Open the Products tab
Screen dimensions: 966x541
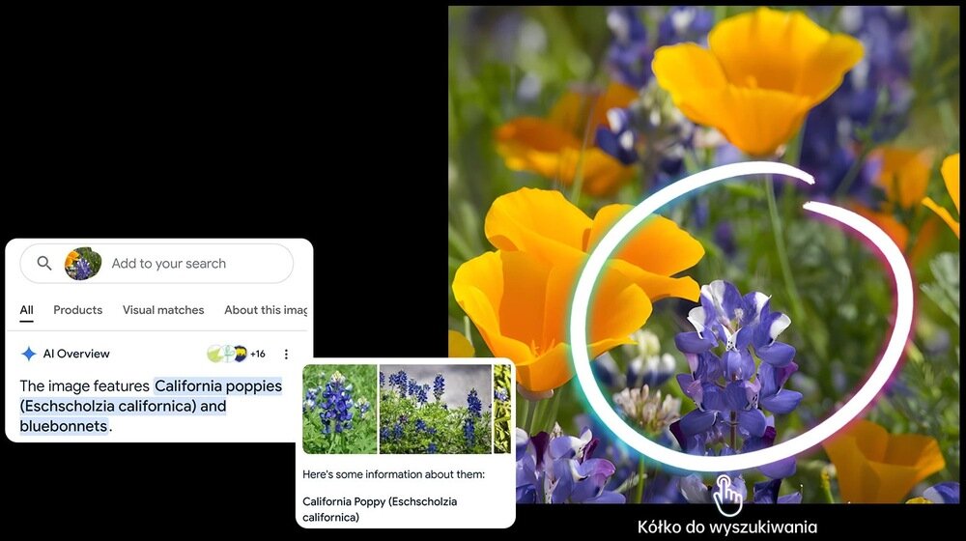[x=77, y=310]
